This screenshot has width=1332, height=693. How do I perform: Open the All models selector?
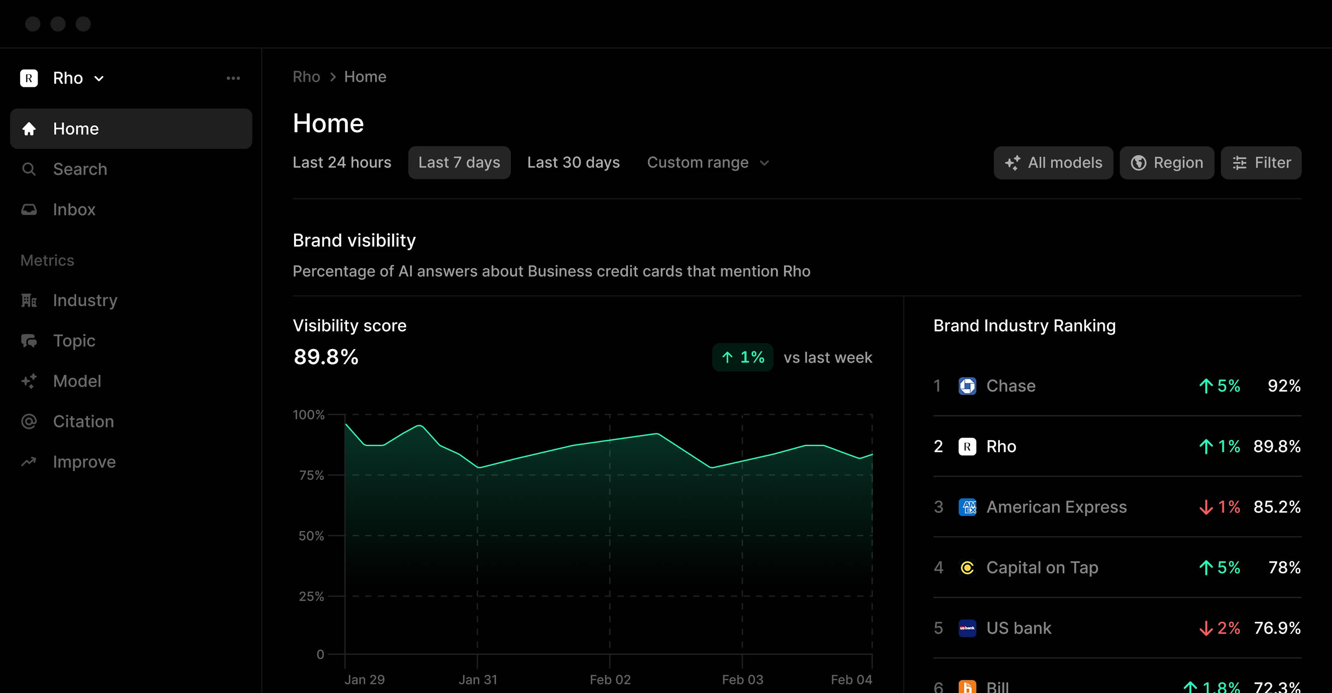click(x=1053, y=163)
